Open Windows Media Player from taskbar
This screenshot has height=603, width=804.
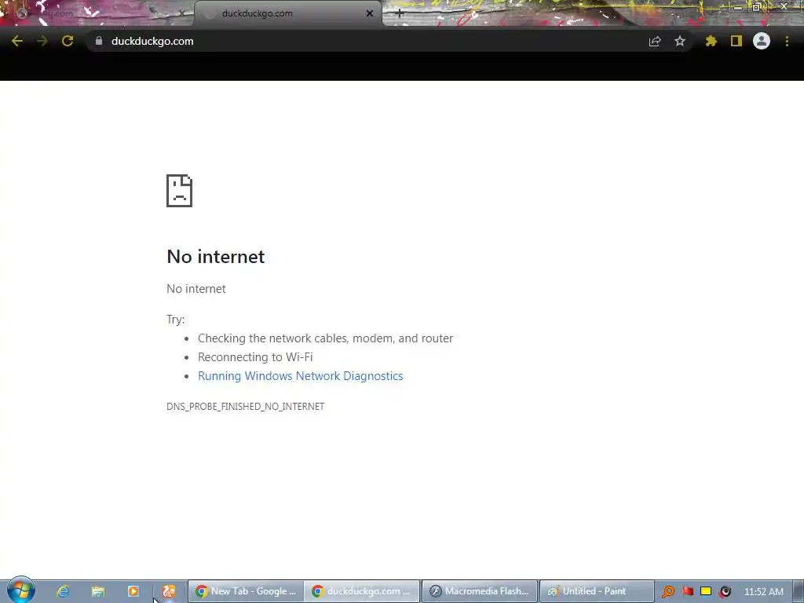[133, 591]
